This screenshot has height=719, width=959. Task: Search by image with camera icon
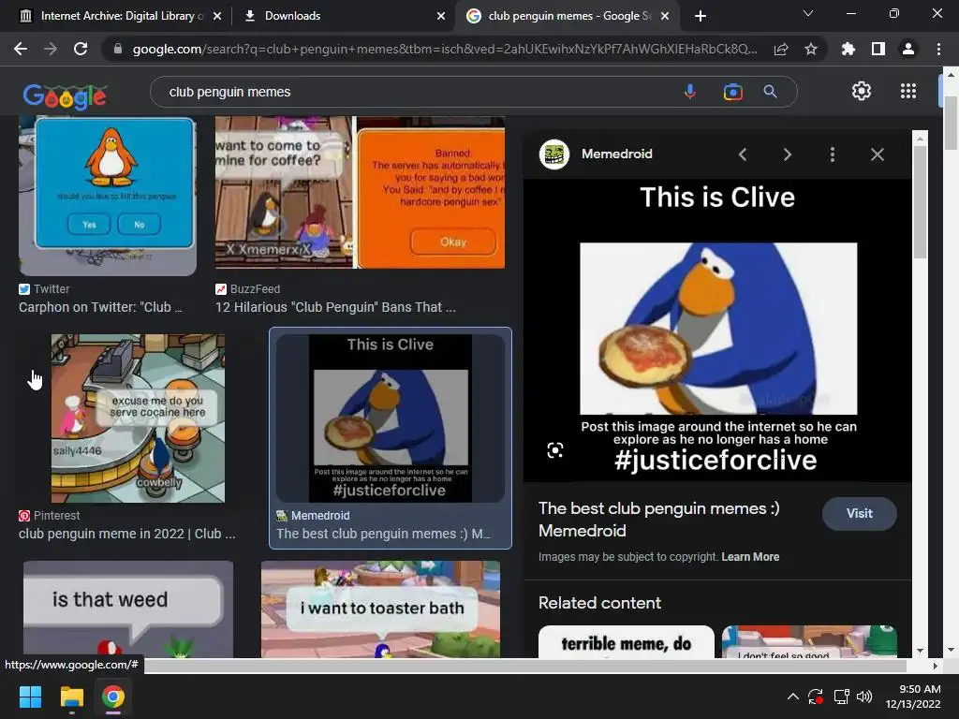coord(732,92)
